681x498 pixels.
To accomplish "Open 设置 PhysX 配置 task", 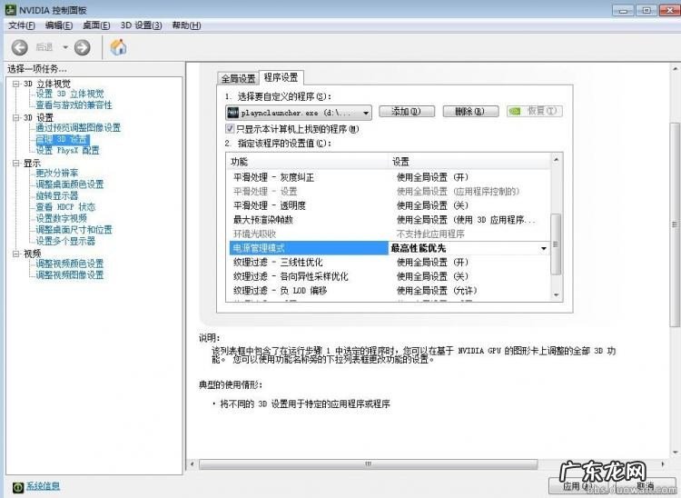I will [x=68, y=150].
